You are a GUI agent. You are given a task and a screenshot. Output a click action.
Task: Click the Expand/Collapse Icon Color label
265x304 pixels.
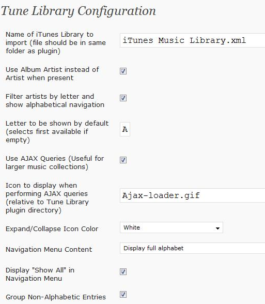click(x=52, y=229)
